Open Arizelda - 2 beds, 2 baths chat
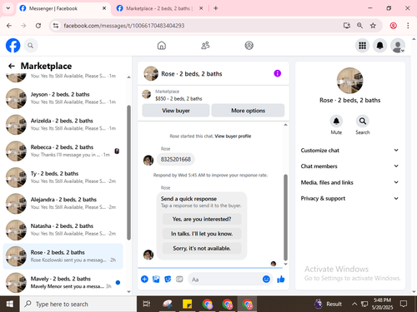Image resolution: width=417 pixels, height=312 pixels. point(63,125)
